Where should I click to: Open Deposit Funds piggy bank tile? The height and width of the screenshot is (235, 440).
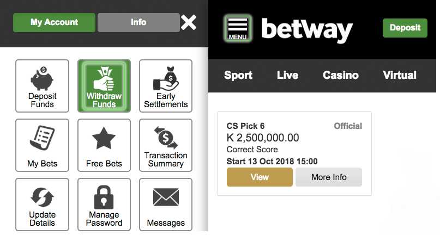tap(42, 86)
